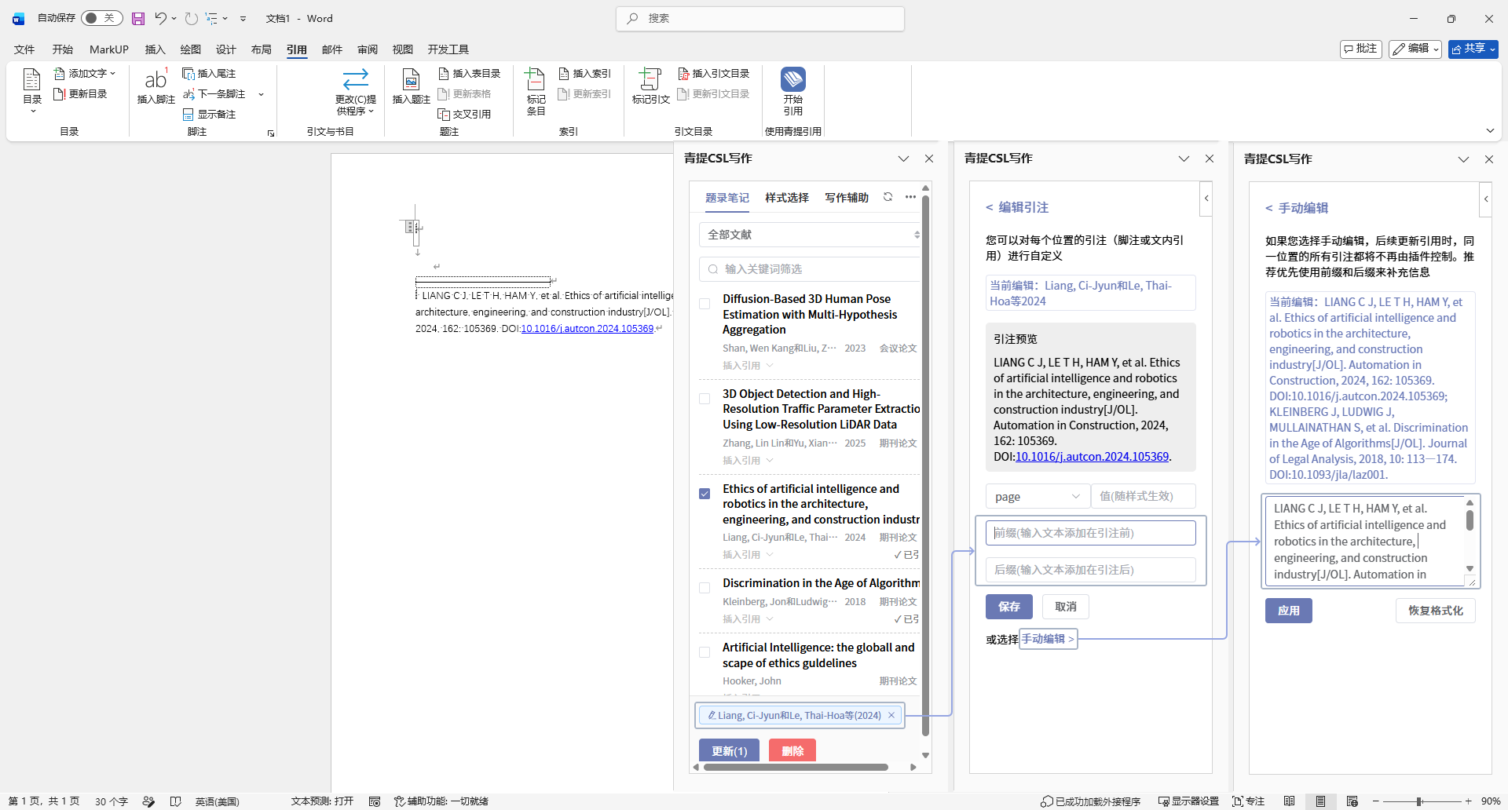1508x810 pixels.
Task: Click 插入索引 insert index
Action: 584,73
